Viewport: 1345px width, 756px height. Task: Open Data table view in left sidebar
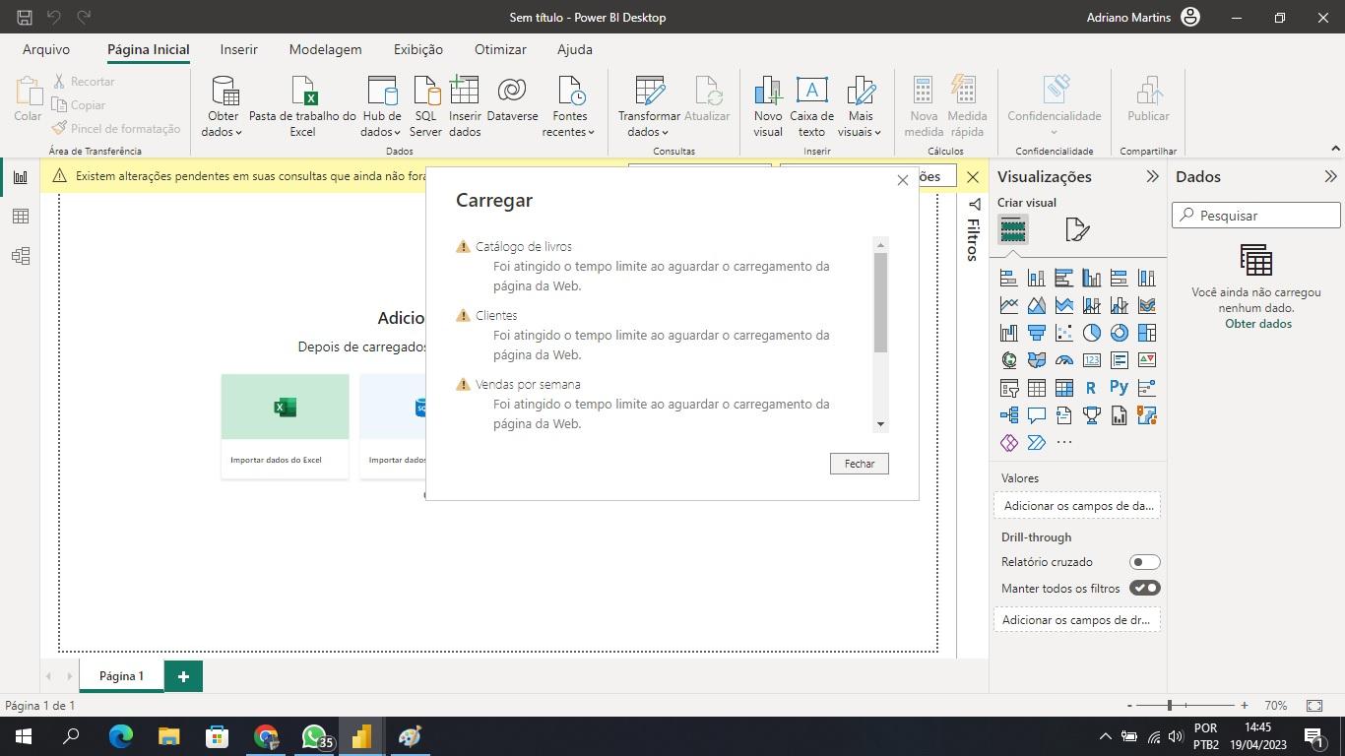click(20, 217)
